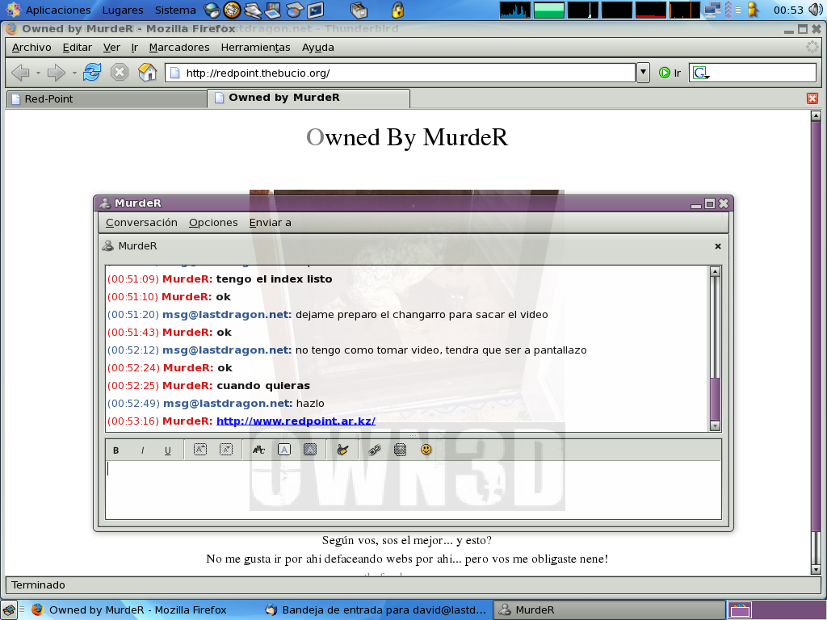Toggle underline text formatting in chat

168,450
